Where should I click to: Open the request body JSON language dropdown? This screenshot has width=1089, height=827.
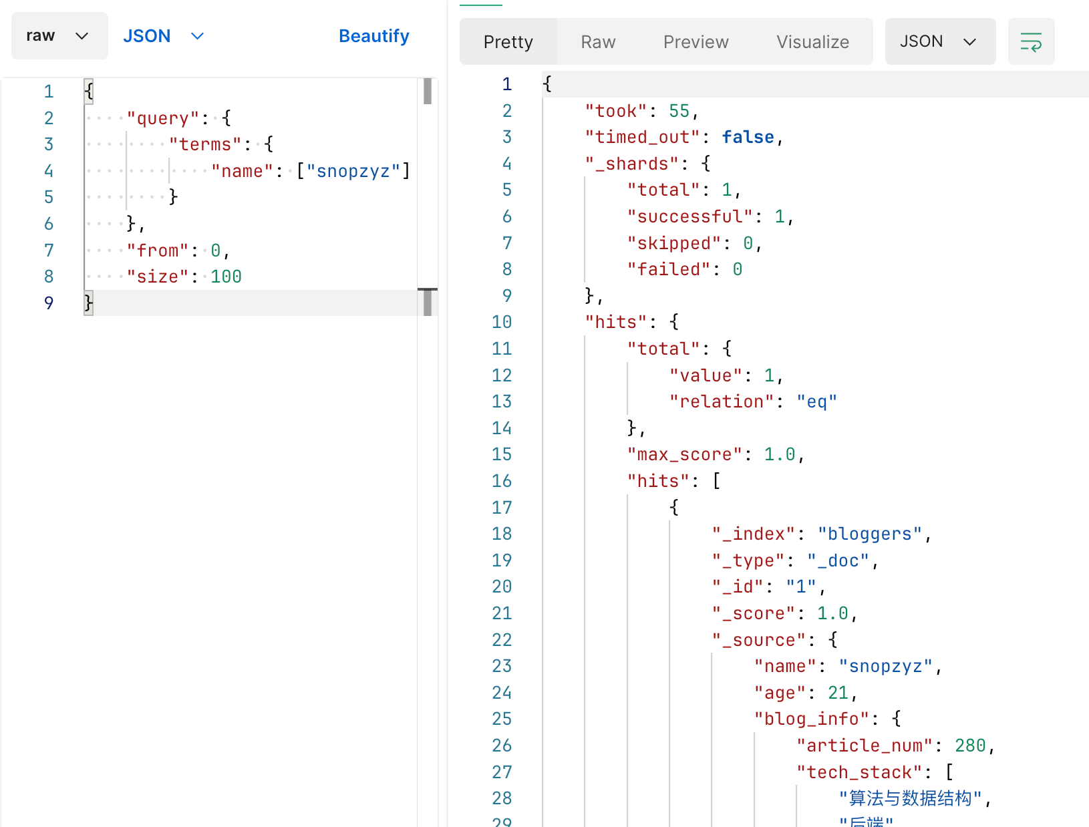point(163,36)
